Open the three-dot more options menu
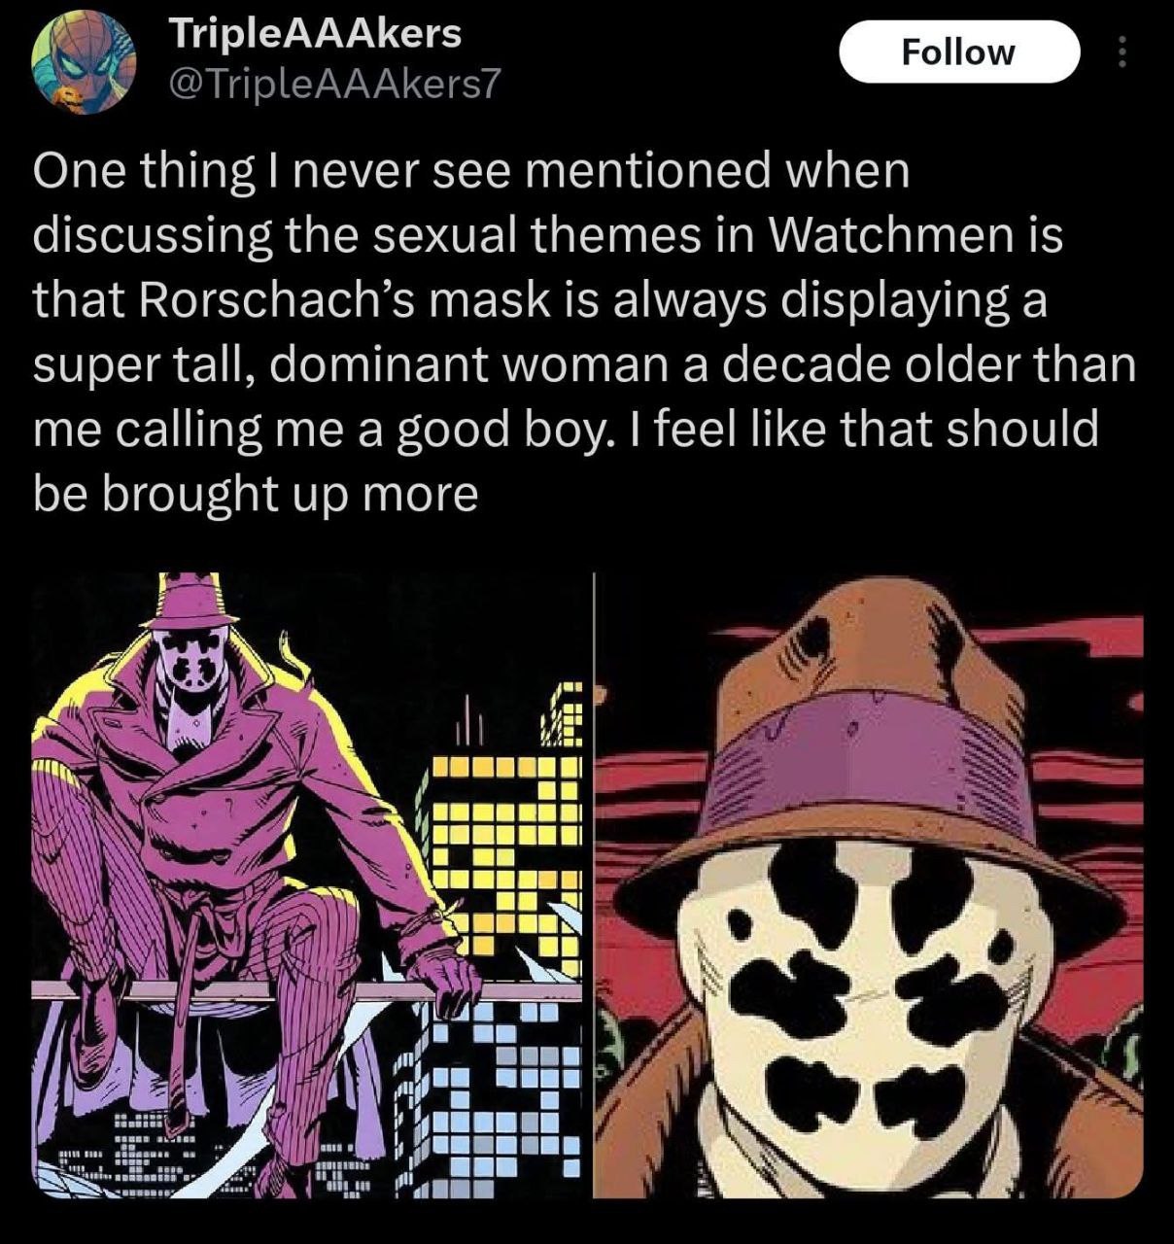 [x=1121, y=52]
